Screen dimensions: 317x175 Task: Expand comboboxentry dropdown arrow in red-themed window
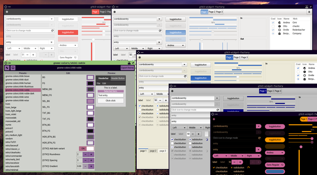(x=52, y=19)
